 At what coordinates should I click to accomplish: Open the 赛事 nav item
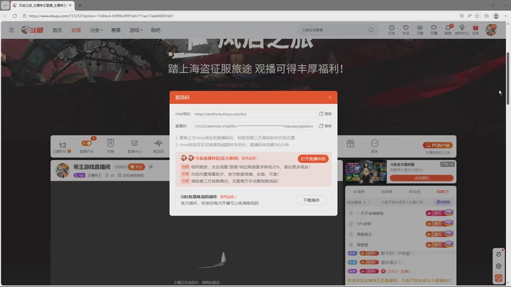(116, 30)
